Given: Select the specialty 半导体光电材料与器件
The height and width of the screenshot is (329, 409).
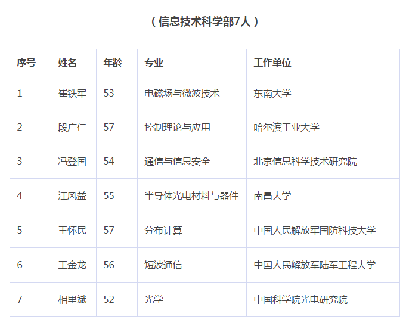Looking at the screenshot, I should coord(191,195).
